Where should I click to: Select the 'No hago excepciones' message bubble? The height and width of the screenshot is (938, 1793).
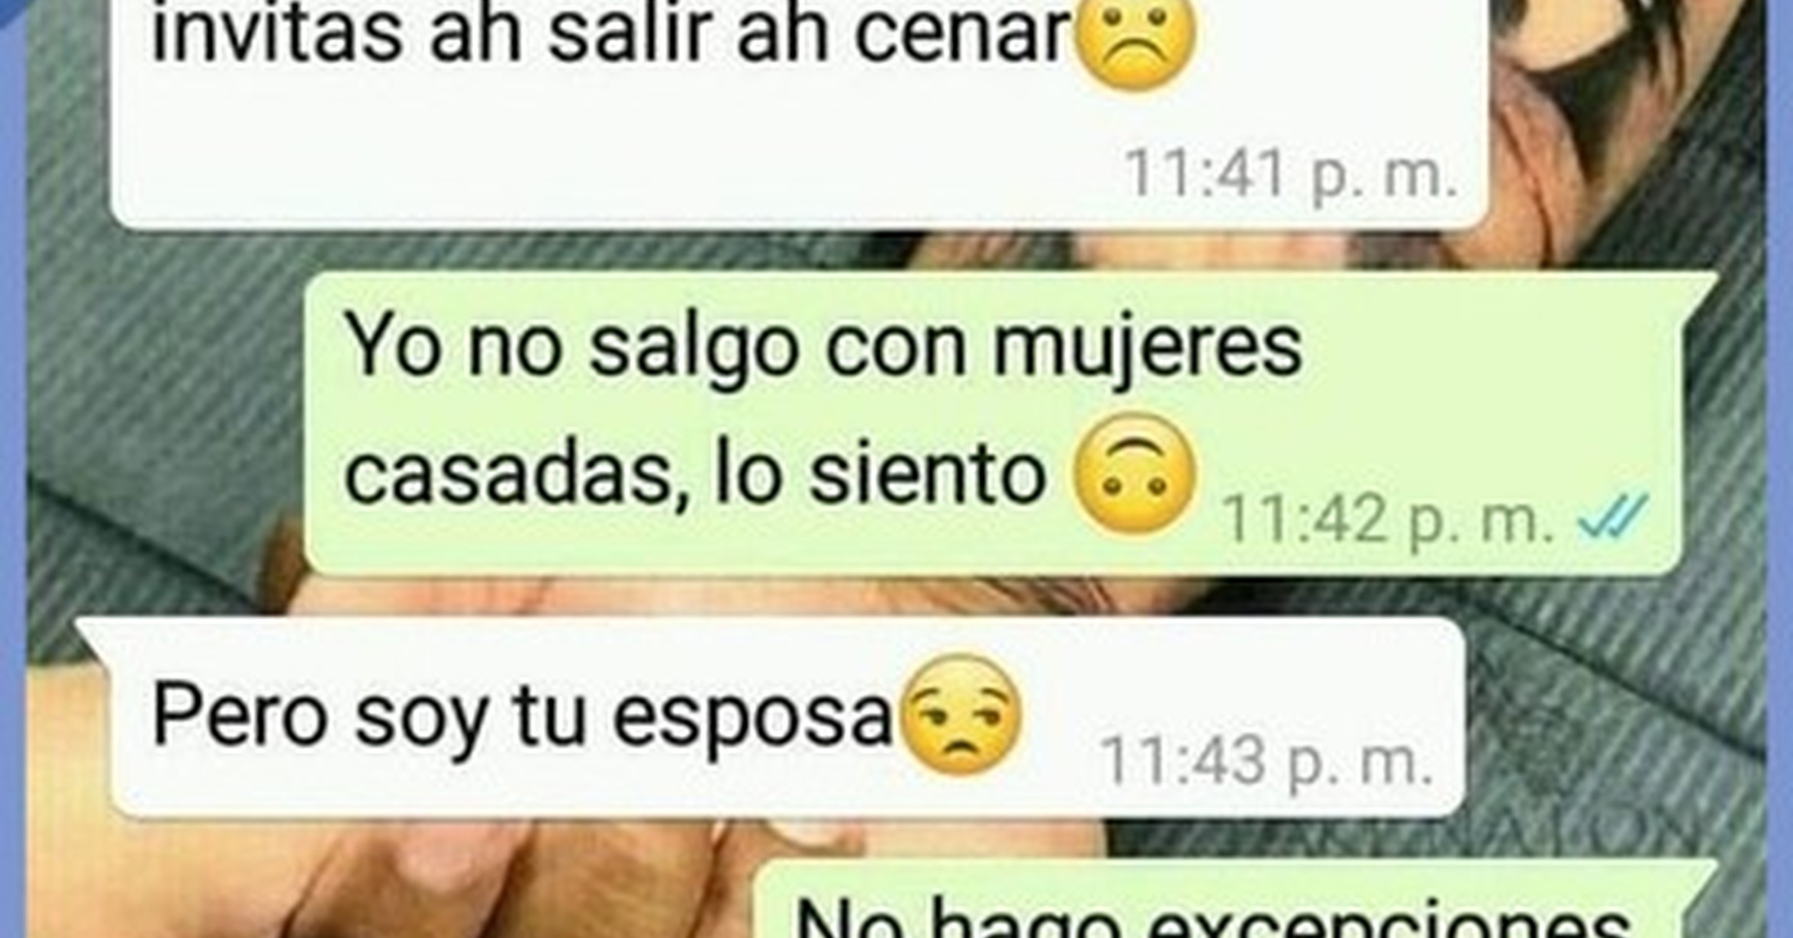1236,898
